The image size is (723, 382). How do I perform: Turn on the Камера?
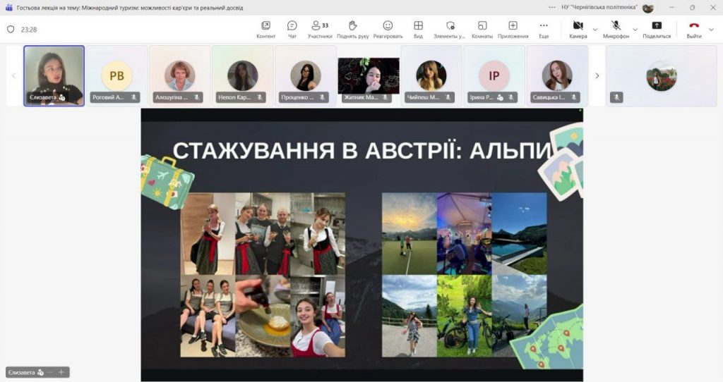click(578, 29)
